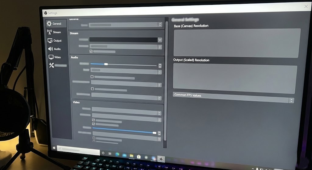Screen dimensions: 312x170
Task: Click the spinner arrows beside the Audio slider
Action: pos(160,66)
